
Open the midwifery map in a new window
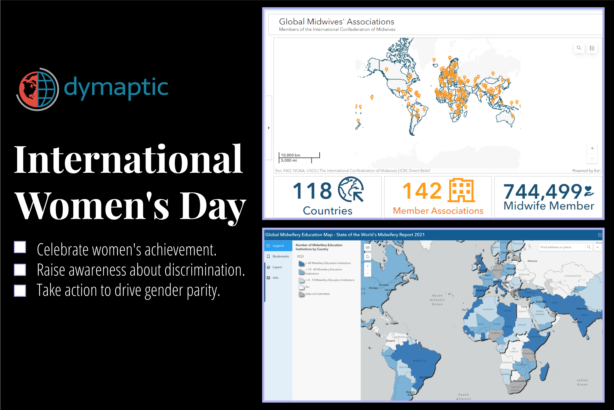tap(599, 234)
